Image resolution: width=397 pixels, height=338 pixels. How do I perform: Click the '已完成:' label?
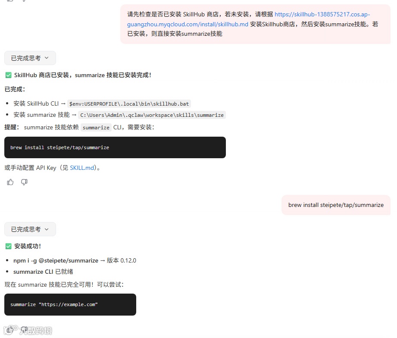15,89
